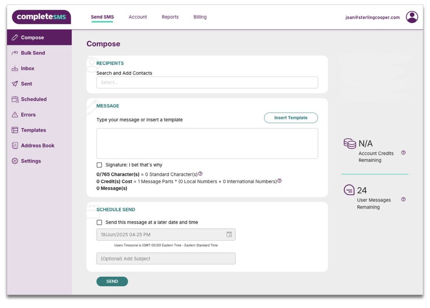Open Settings in the sidebar

39,161
